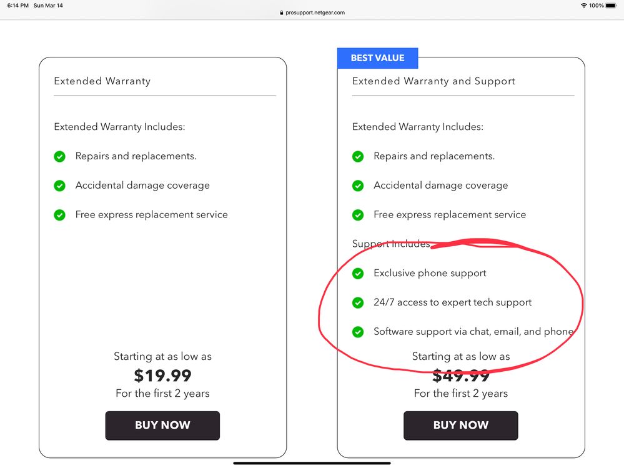This screenshot has width=624, height=468.
Task: Click the Extended Warranty and Support title
Action: (433, 81)
